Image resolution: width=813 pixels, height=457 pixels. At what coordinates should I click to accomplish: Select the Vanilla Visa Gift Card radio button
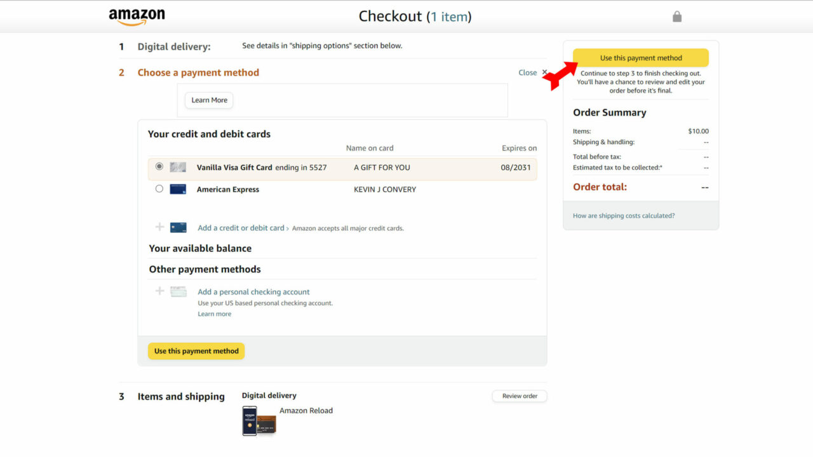159,167
